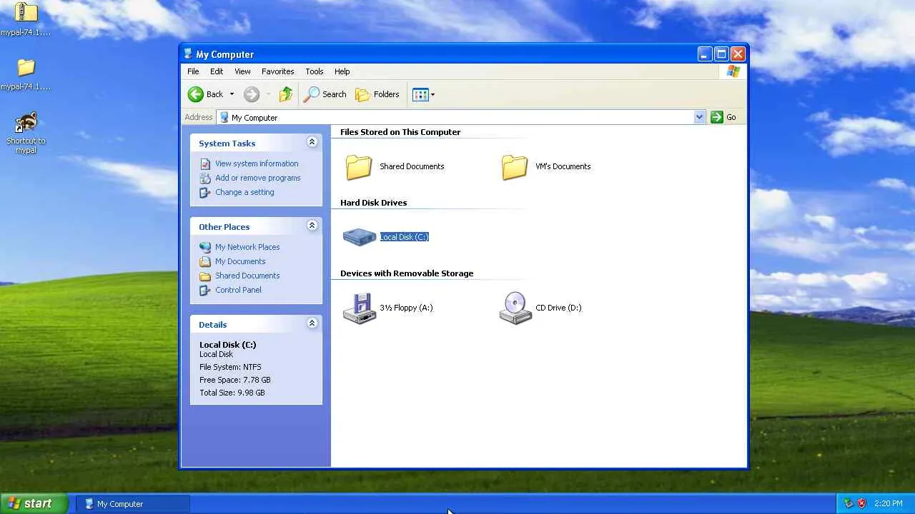
Task: Click My Computer taskbar button
Action: tap(133, 503)
